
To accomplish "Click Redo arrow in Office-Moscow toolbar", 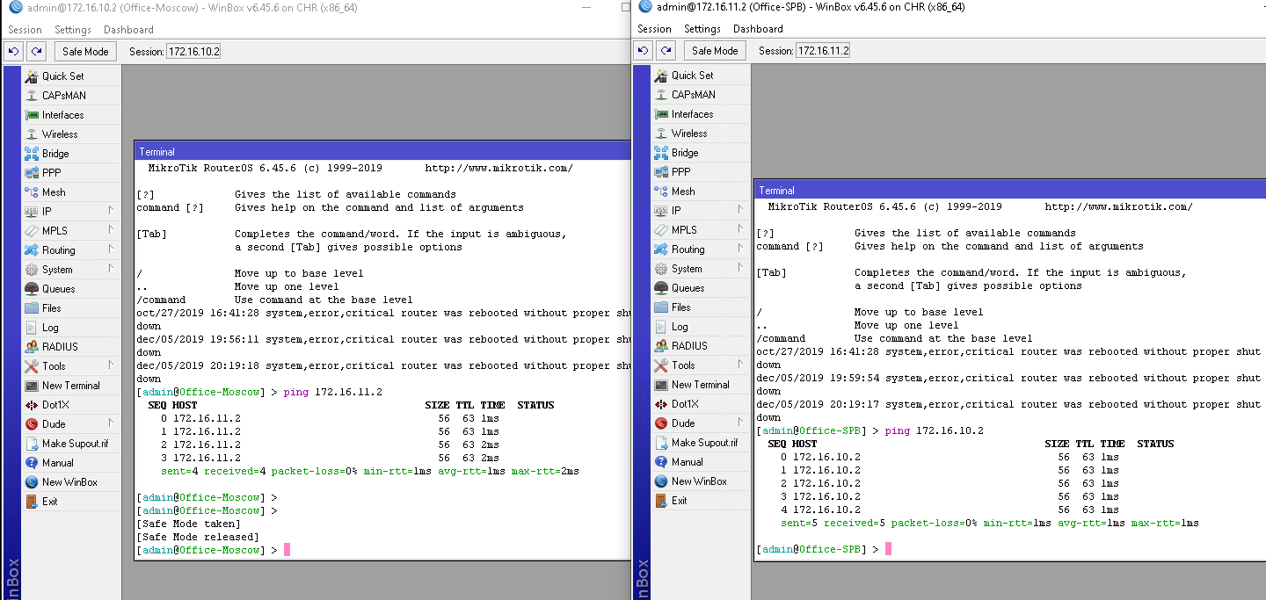I will [x=36, y=52].
